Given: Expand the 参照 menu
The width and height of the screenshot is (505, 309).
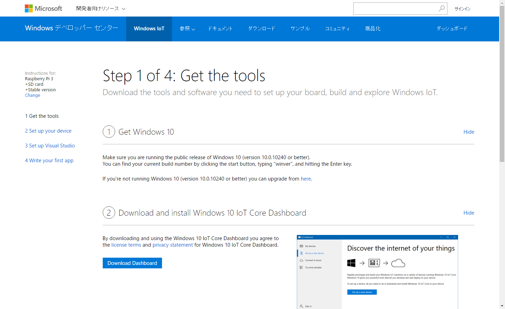Looking at the screenshot, I should (187, 29).
